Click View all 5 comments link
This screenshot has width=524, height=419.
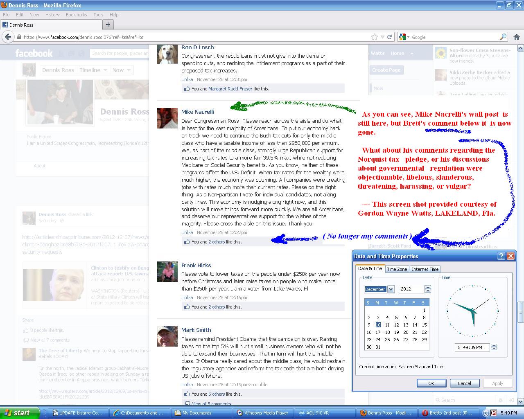click(211, 404)
